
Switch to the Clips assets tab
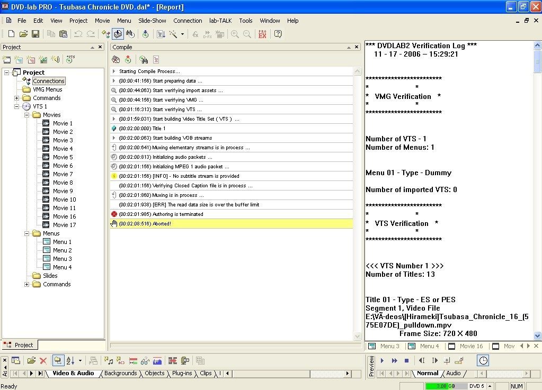coord(206,373)
